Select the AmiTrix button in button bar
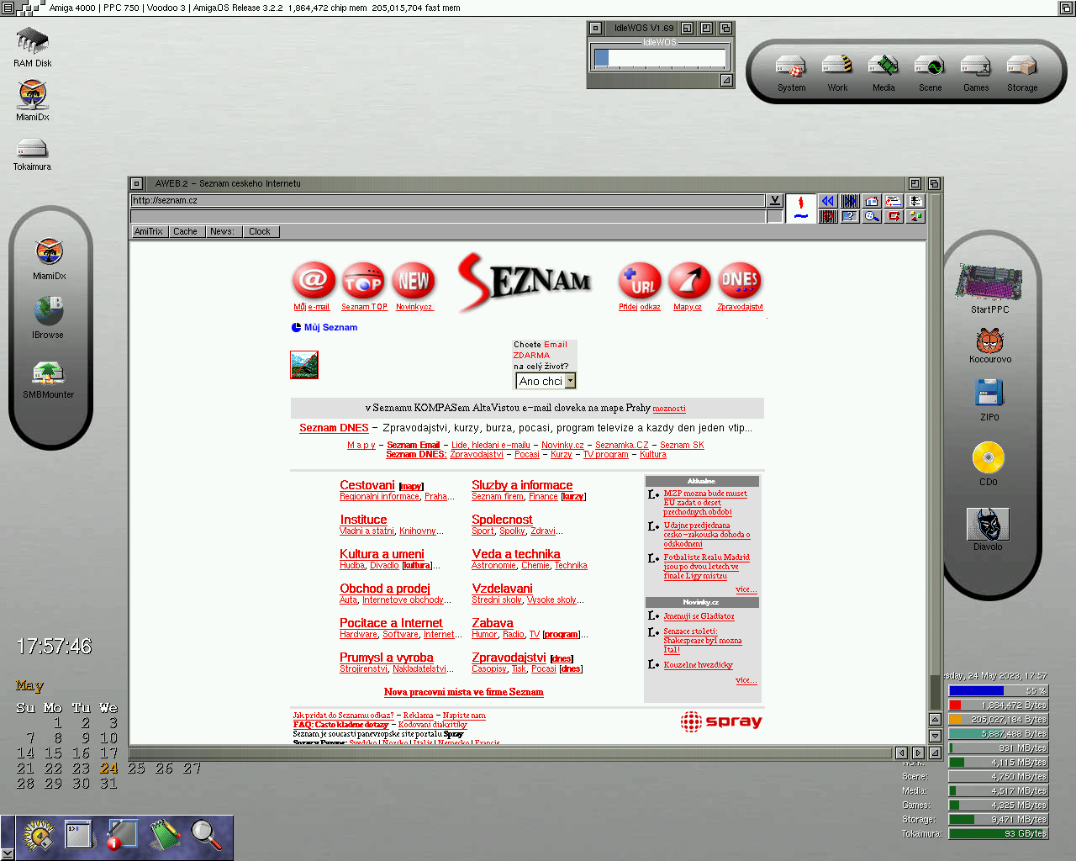Viewport: 1076px width, 861px height. pyautogui.click(x=149, y=231)
